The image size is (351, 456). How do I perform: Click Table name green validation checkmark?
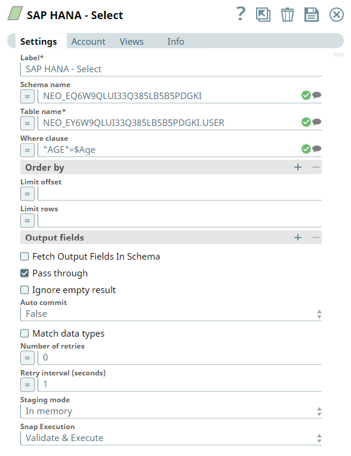click(x=306, y=122)
